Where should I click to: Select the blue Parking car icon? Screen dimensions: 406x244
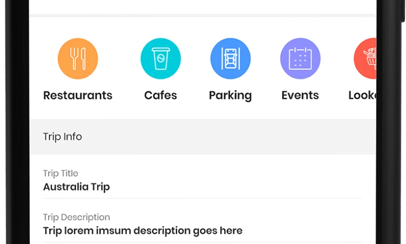click(230, 59)
